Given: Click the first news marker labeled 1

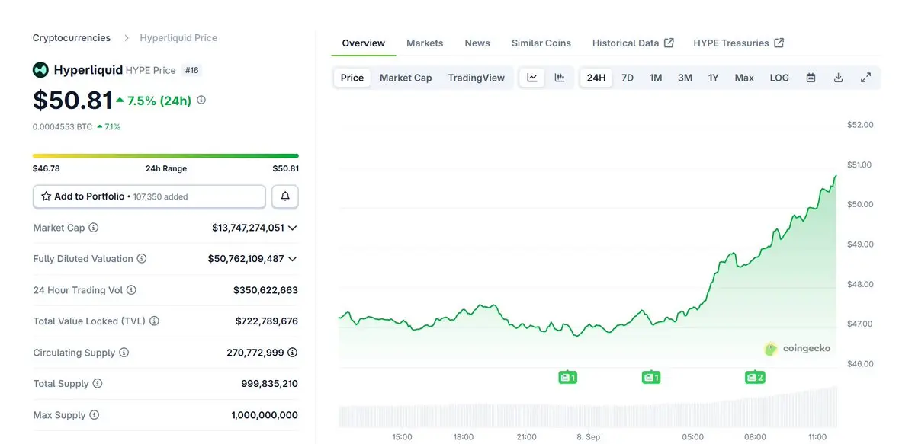Looking at the screenshot, I should pos(567,377).
